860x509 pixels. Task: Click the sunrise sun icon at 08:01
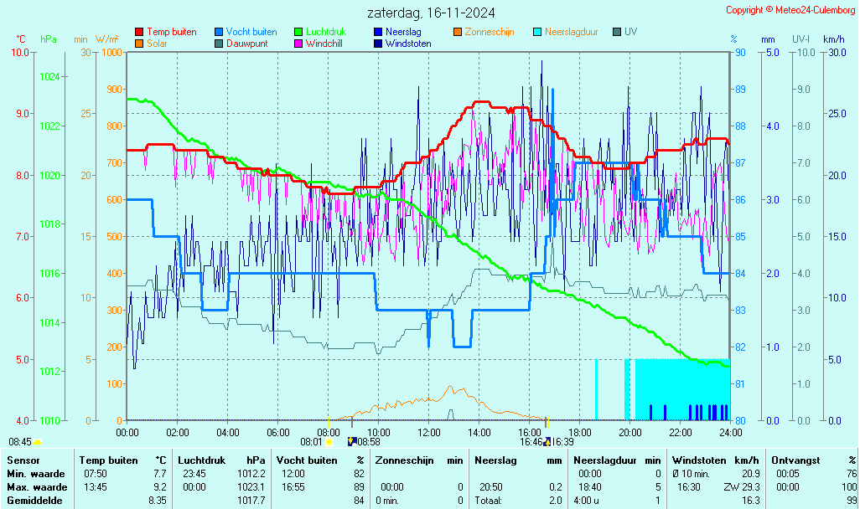click(x=328, y=441)
